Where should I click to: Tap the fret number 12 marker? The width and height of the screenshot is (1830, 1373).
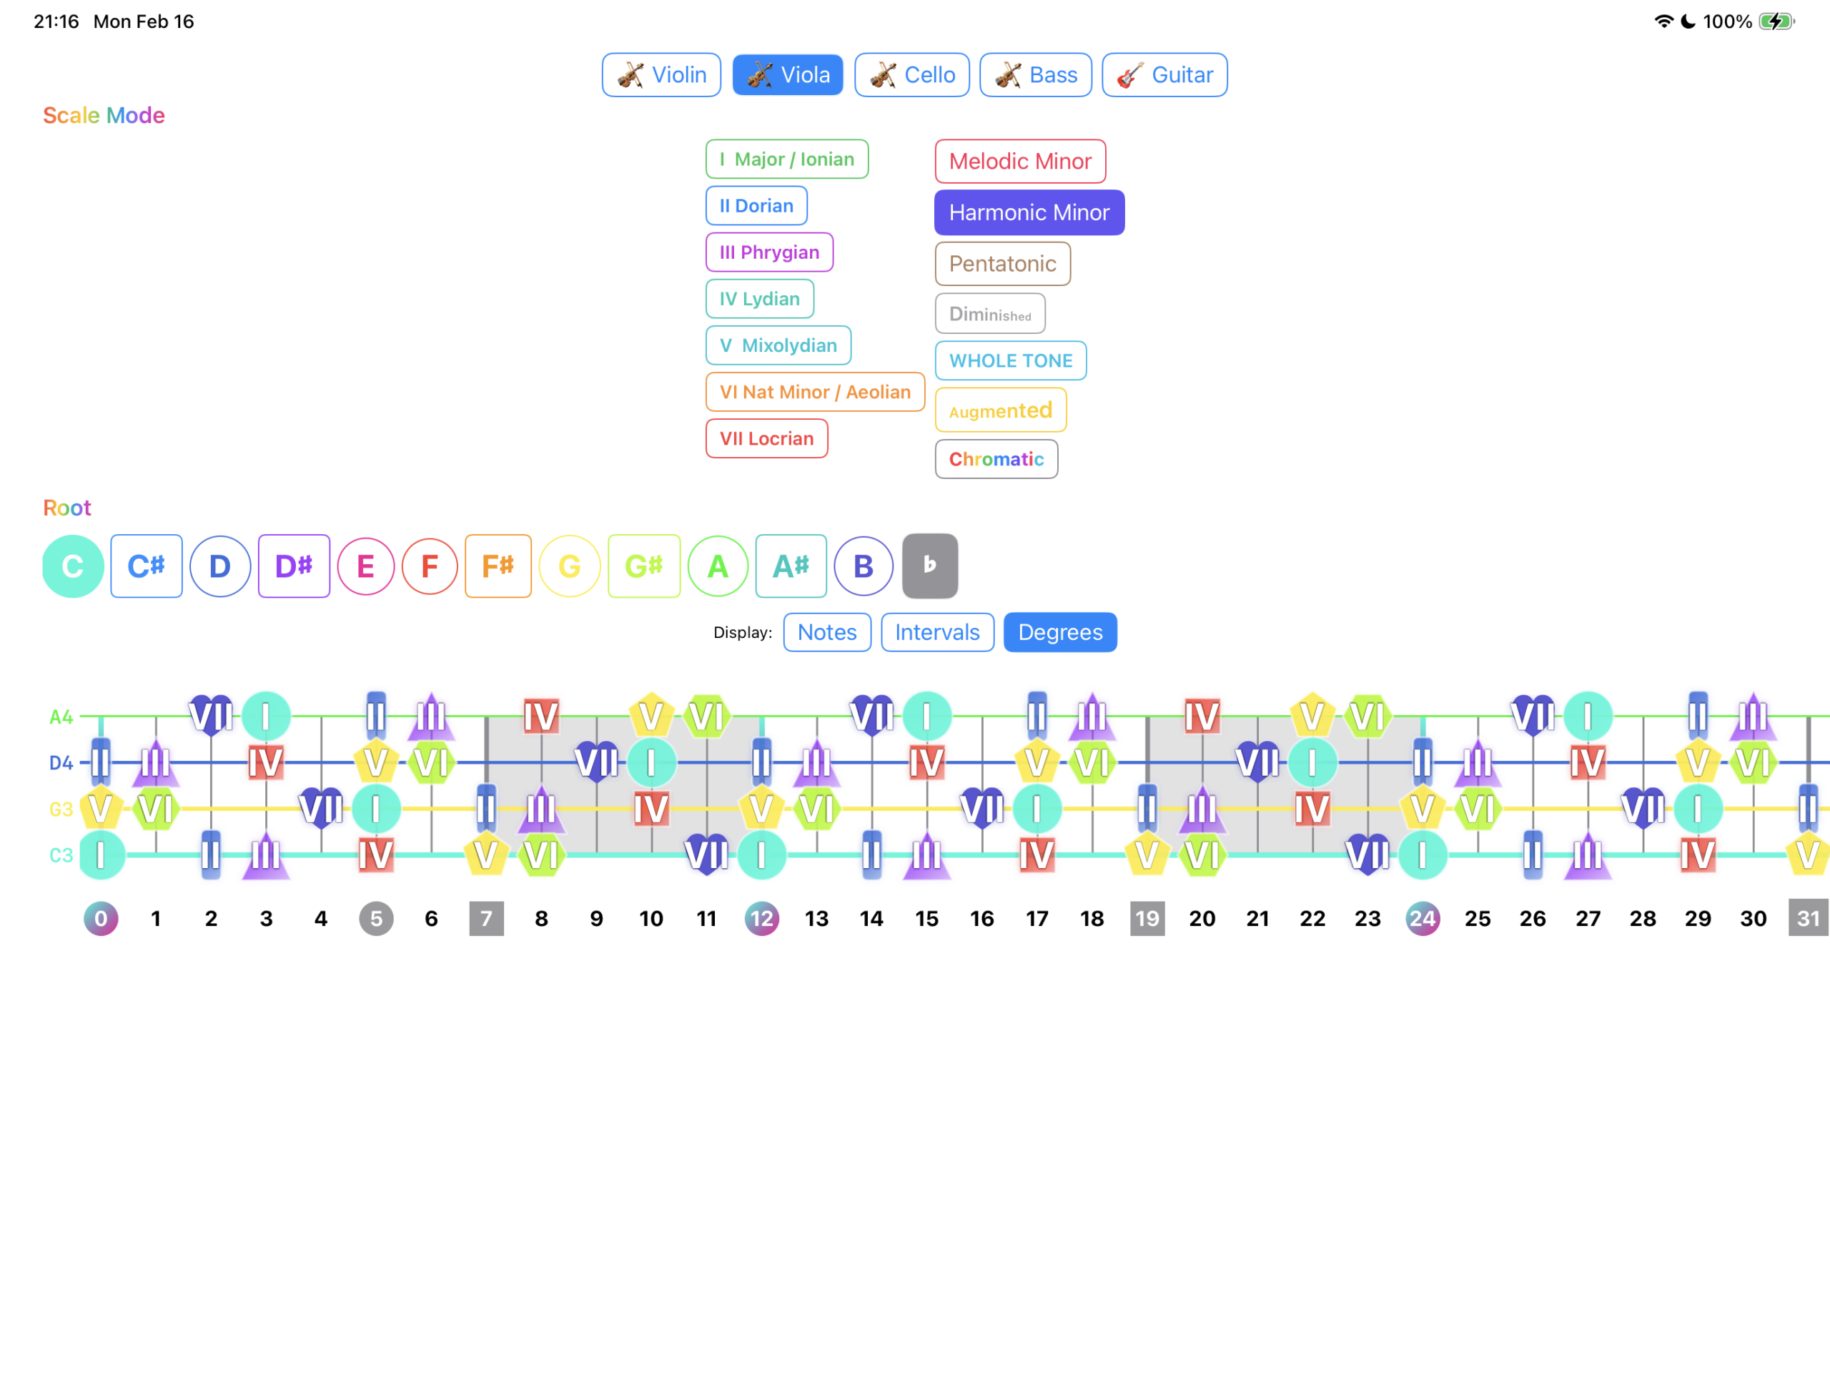(762, 917)
